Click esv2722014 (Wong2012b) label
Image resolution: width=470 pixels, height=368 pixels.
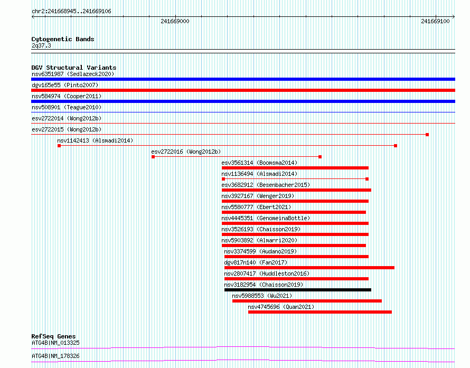pos(67,118)
